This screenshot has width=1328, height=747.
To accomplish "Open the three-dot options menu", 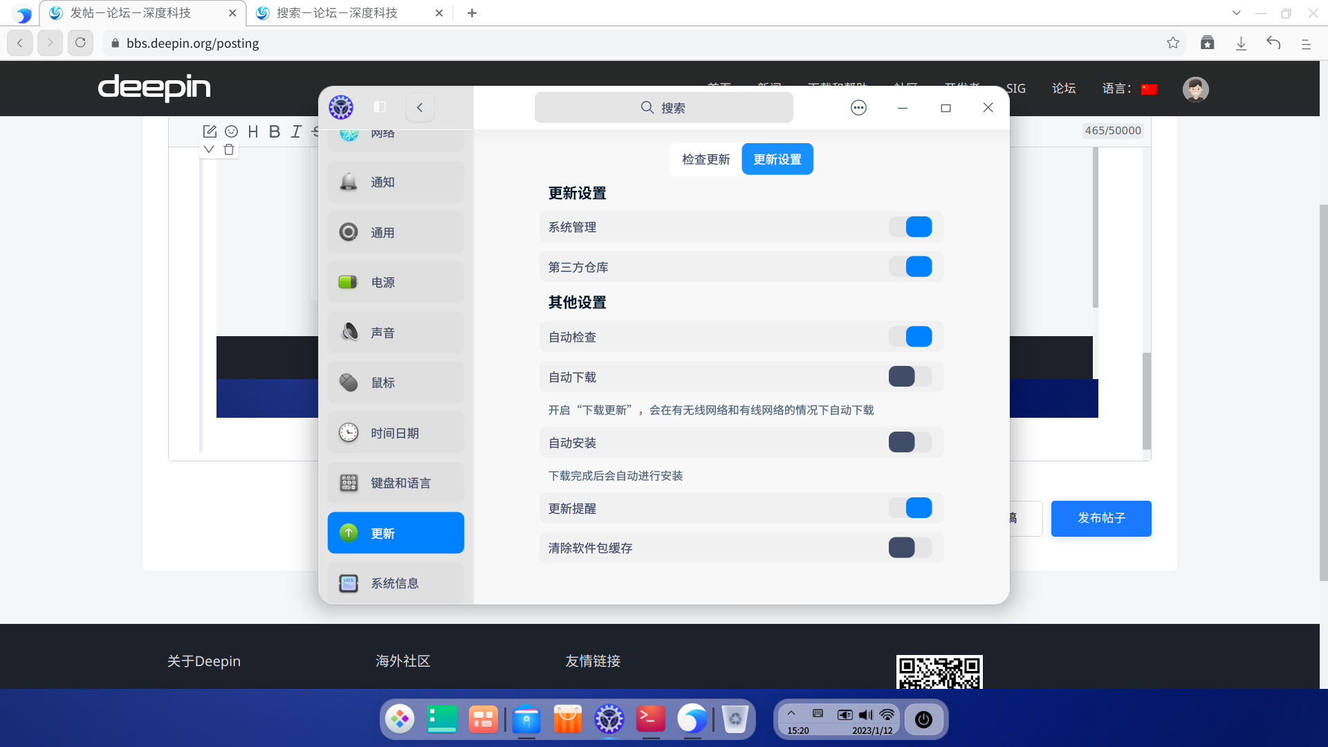I will click(x=858, y=107).
